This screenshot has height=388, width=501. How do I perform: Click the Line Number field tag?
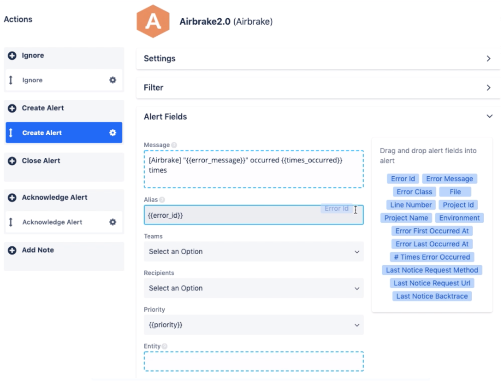[411, 205]
